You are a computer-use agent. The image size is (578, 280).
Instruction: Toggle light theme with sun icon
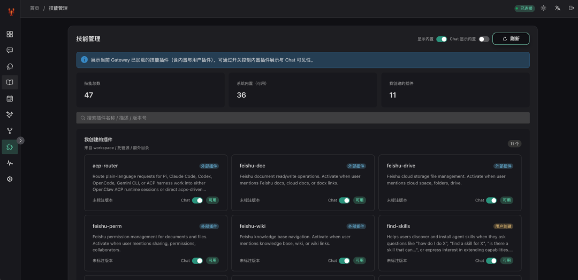click(543, 8)
